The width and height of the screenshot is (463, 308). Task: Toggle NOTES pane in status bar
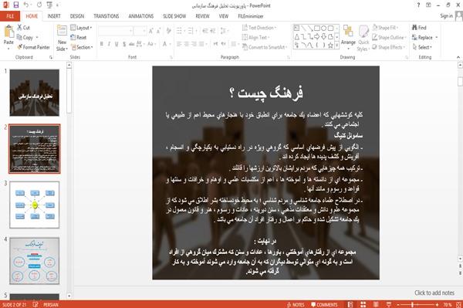click(296, 304)
